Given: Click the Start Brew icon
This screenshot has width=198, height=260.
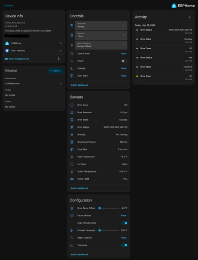Looking at the screenshot, I should [x=72, y=76].
